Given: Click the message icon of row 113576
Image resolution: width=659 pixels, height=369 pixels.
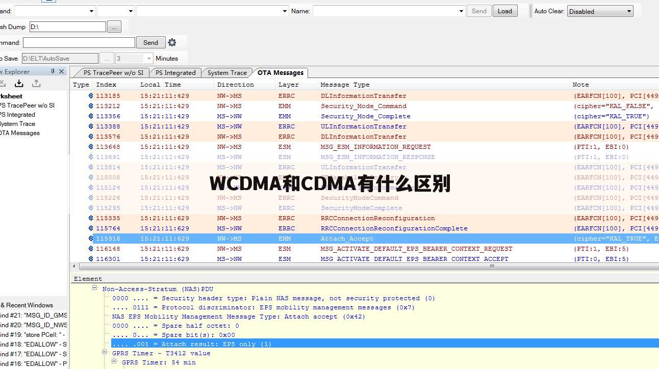Looking at the screenshot, I should (91, 137).
